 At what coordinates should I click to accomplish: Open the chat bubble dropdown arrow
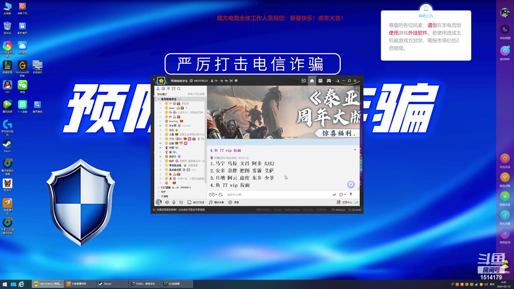tap(345, 195)
